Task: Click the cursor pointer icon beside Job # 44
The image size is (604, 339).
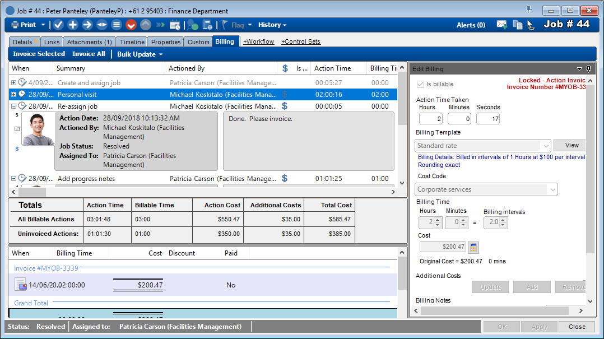Action: pyautogui.click(x=531, y=25)
